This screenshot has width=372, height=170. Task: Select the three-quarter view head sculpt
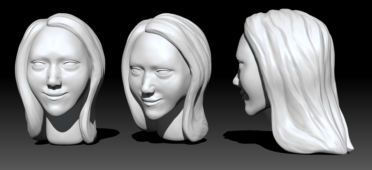166,77
